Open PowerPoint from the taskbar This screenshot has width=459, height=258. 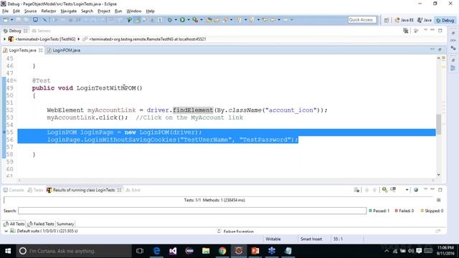click(255, 251)
